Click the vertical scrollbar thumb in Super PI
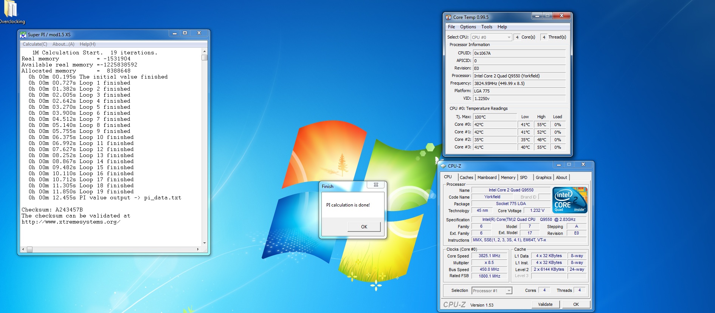This screenshot has width=715, height=313. pos(205,58)
